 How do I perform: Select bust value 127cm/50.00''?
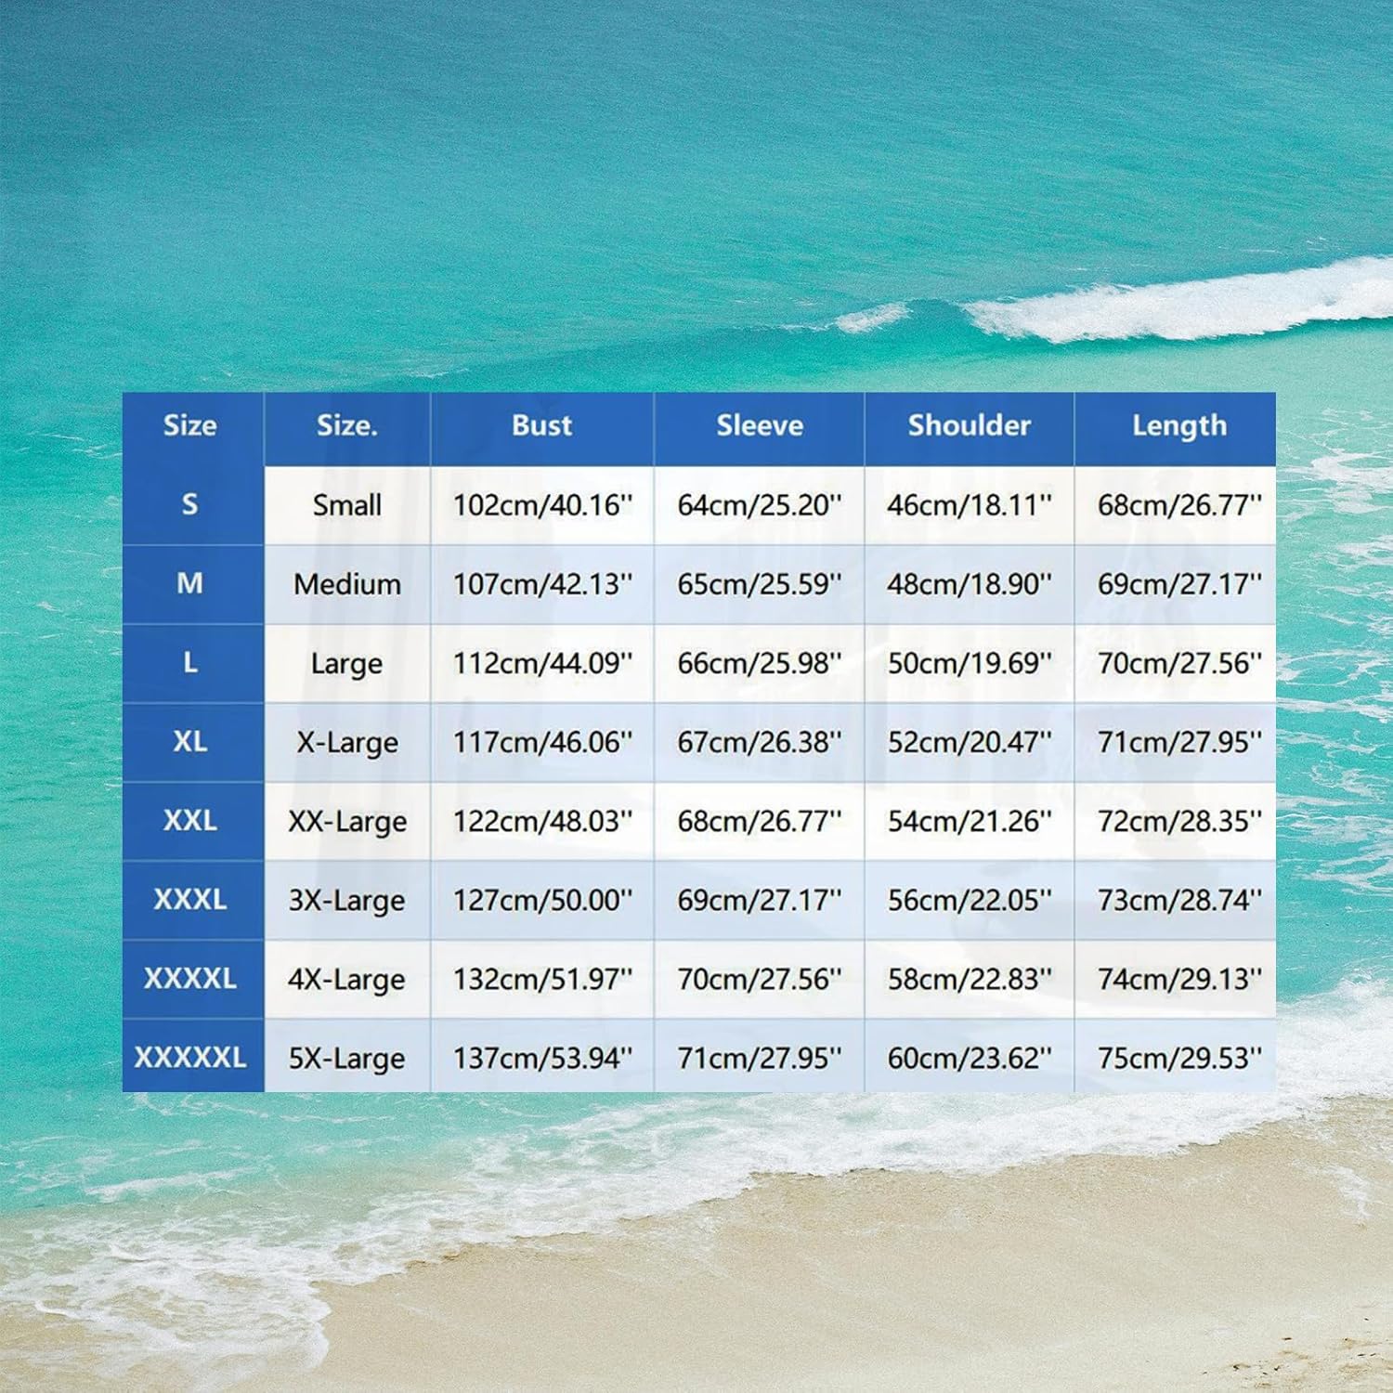pos(542,900)
